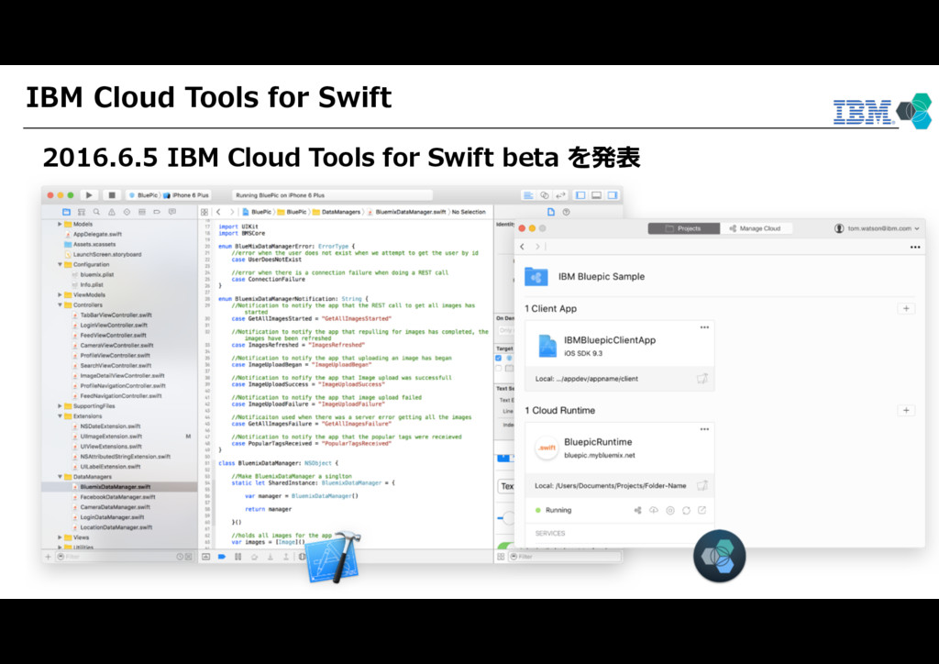The width and height of the screenshot is (939, 664).
Task: Open LaunchScreen.storyboard file
Action: 107,254
